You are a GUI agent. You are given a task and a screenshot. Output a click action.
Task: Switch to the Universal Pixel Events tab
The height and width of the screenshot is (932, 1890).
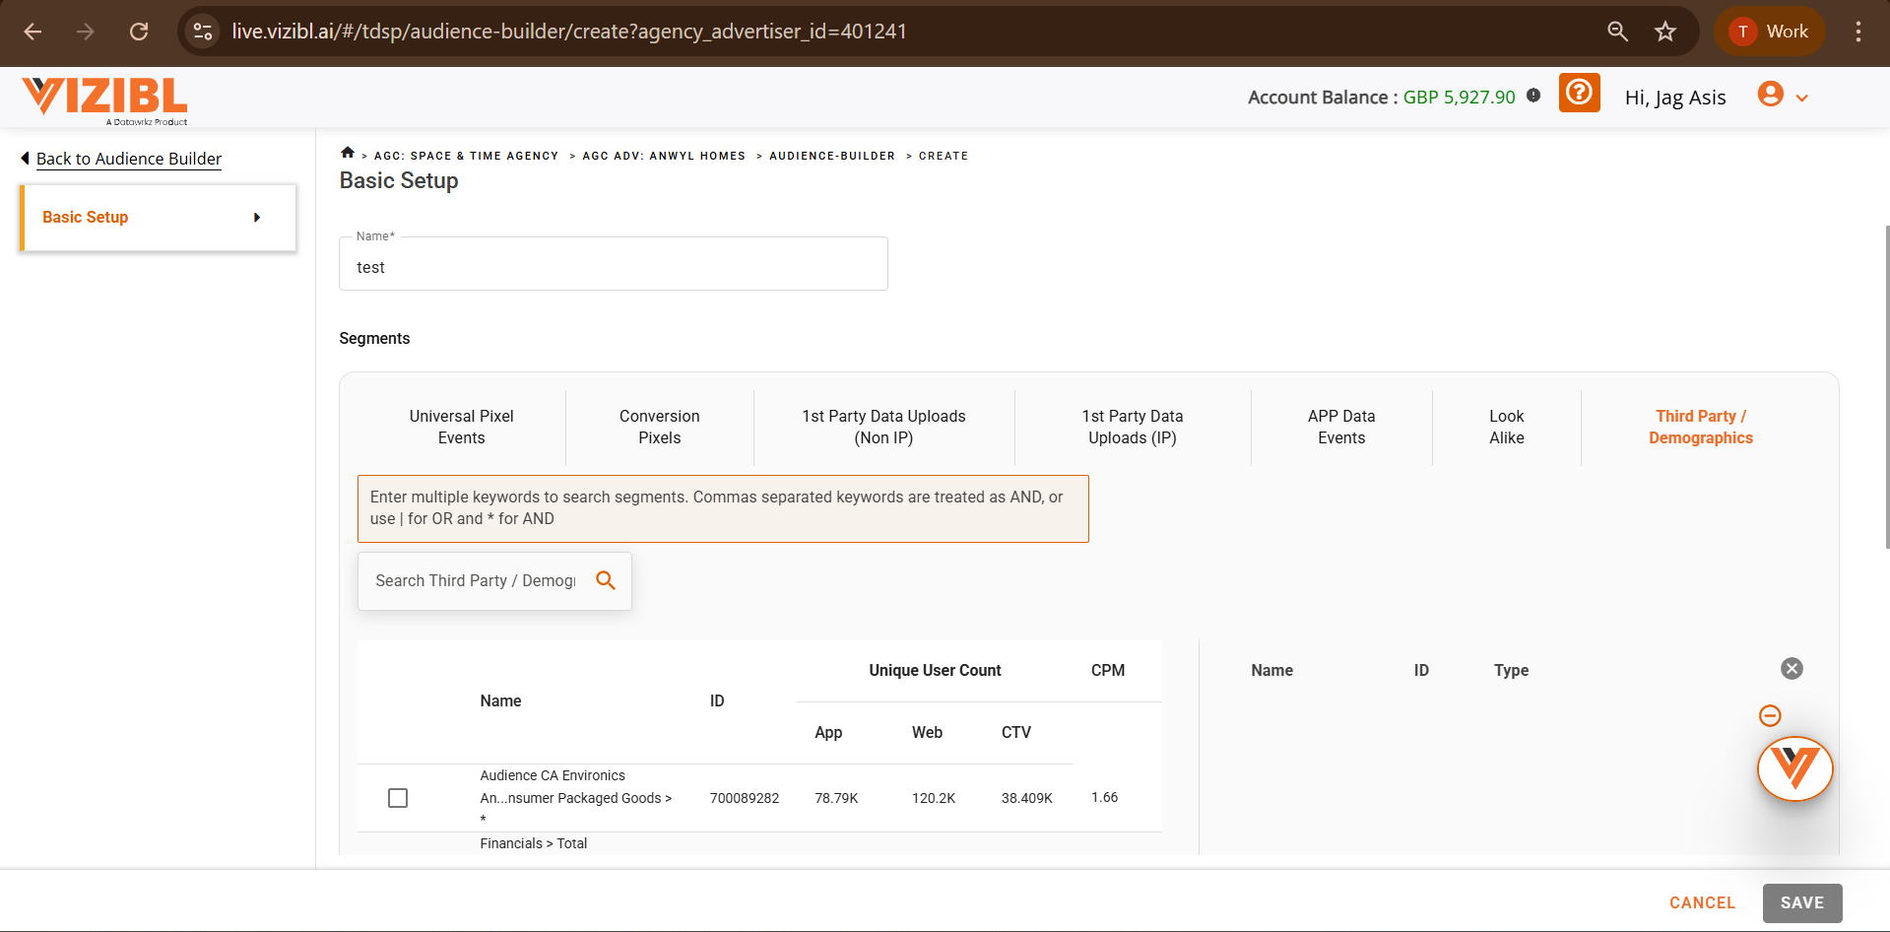coord(461,428)
